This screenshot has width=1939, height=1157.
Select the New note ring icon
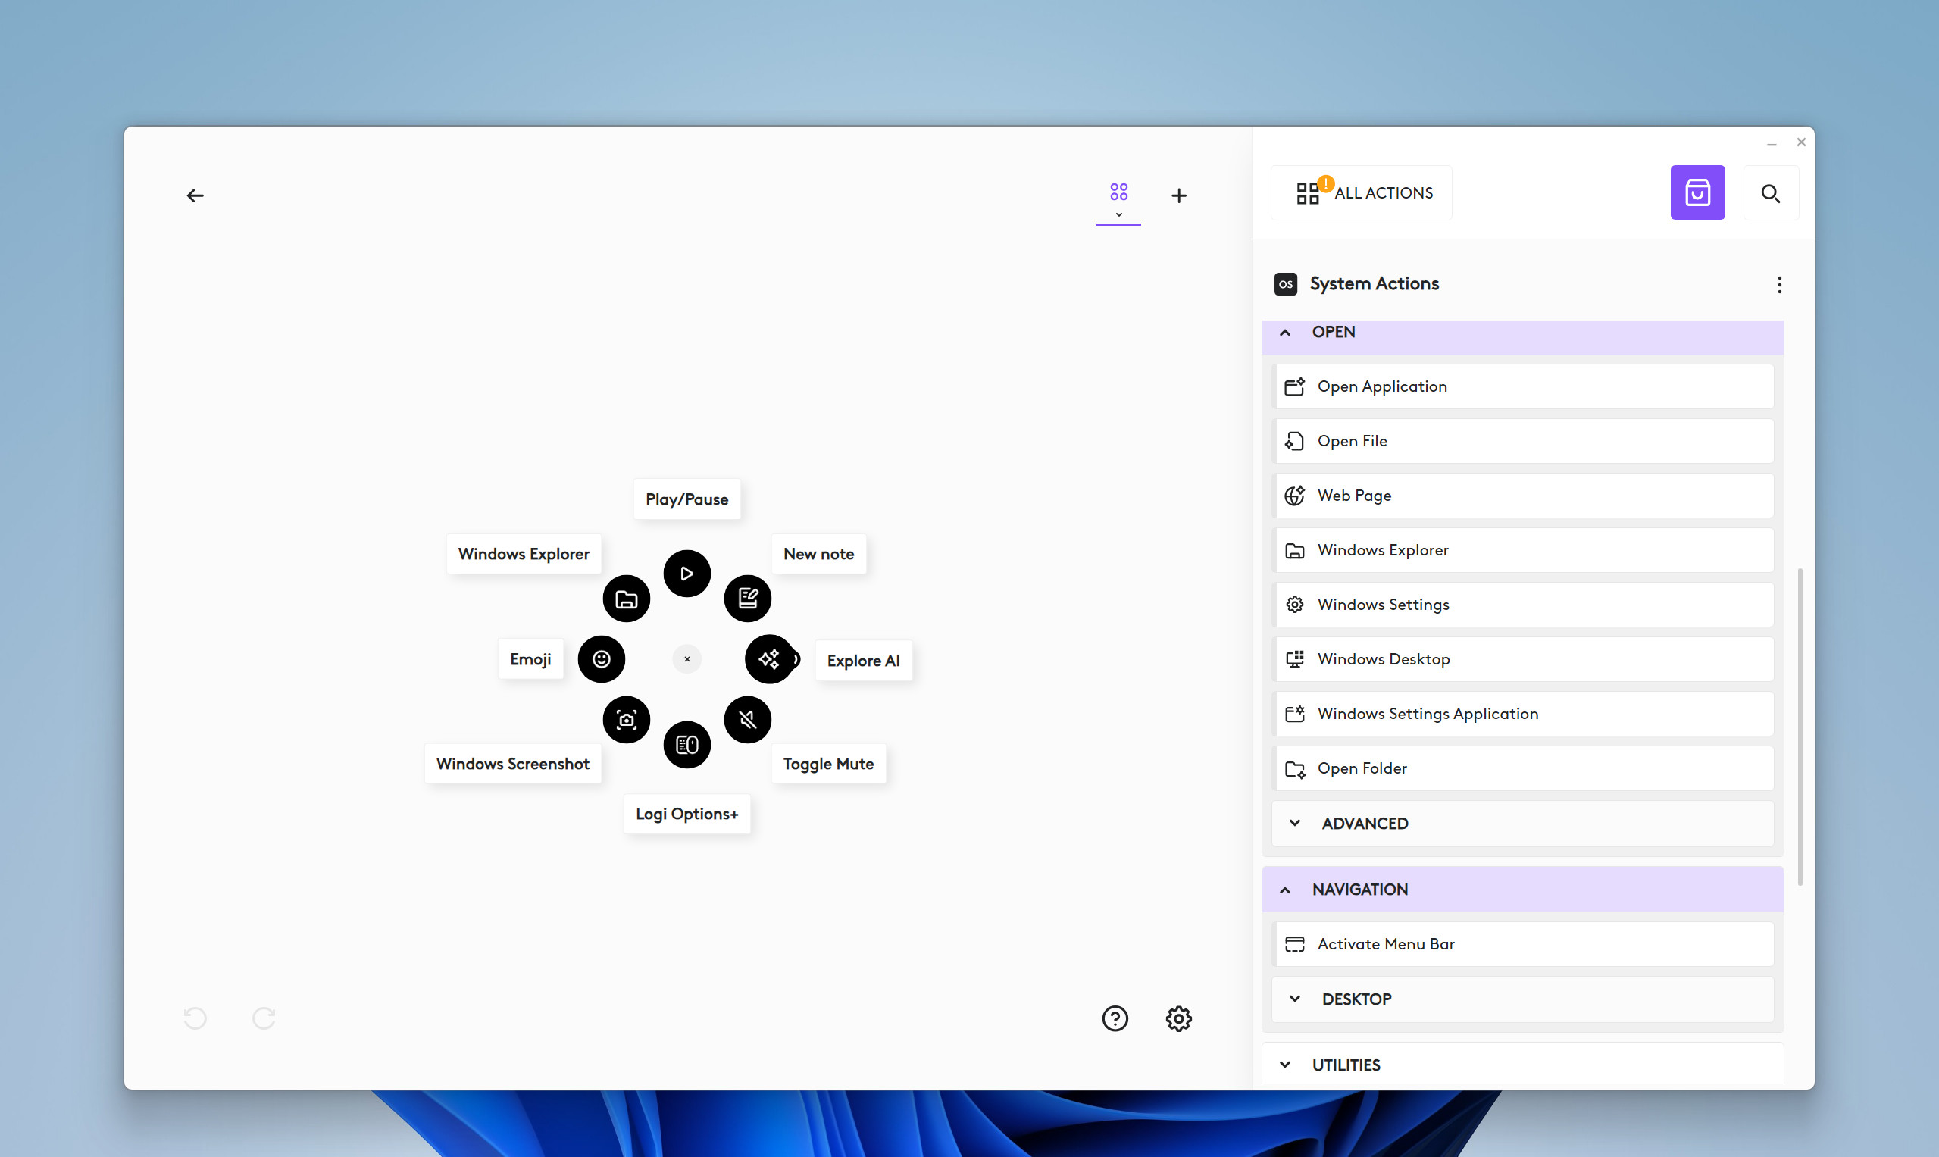[x=748, y=599]
